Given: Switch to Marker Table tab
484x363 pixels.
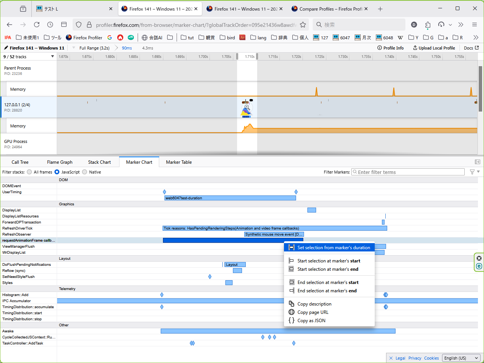Looking at the screenshot, I should tap(179, 162).
